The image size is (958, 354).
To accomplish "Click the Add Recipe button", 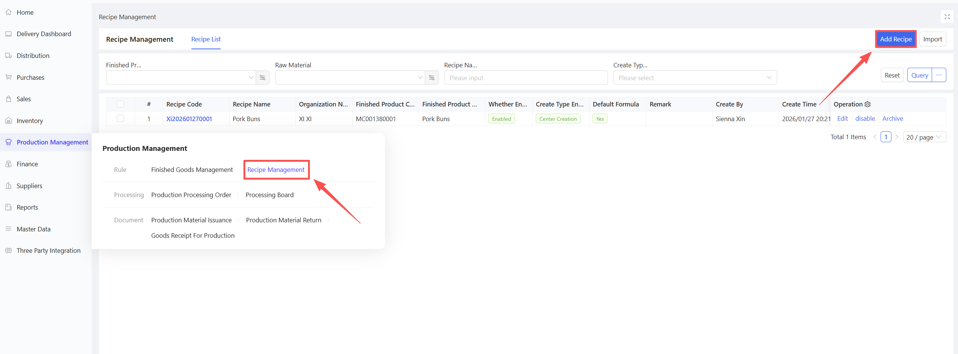I will (x=896, y=39).
